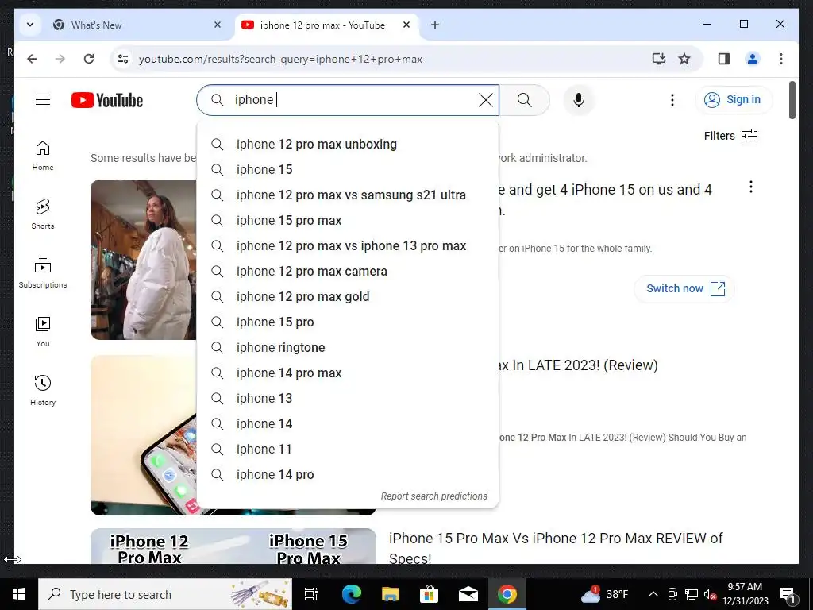Screen dimensions: 813x610
Task: Click Report search predictions link
Action: [x=434, y=496]
